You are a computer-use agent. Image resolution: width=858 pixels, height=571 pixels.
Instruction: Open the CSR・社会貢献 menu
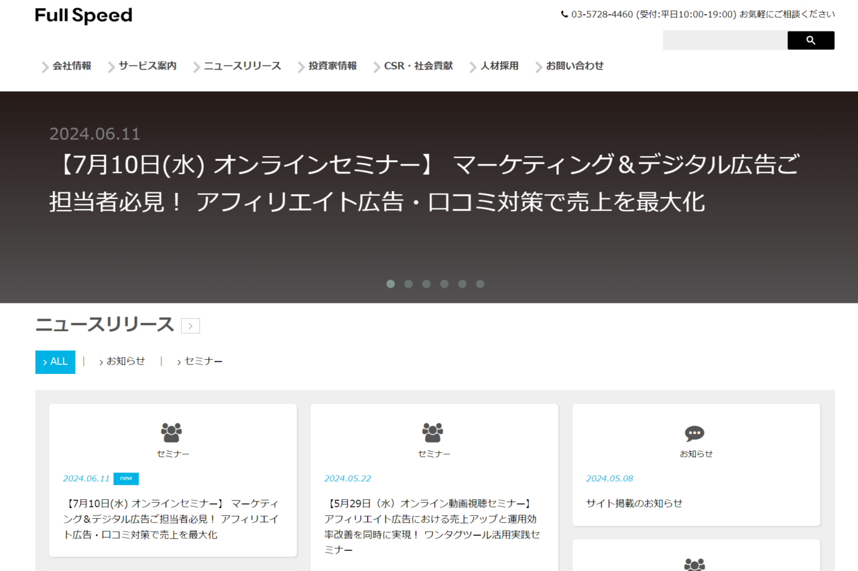pos(418,66)
